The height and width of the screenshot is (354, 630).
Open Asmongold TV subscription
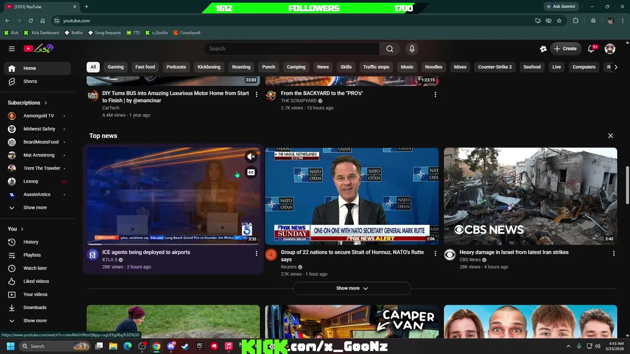tap(37, 116)
